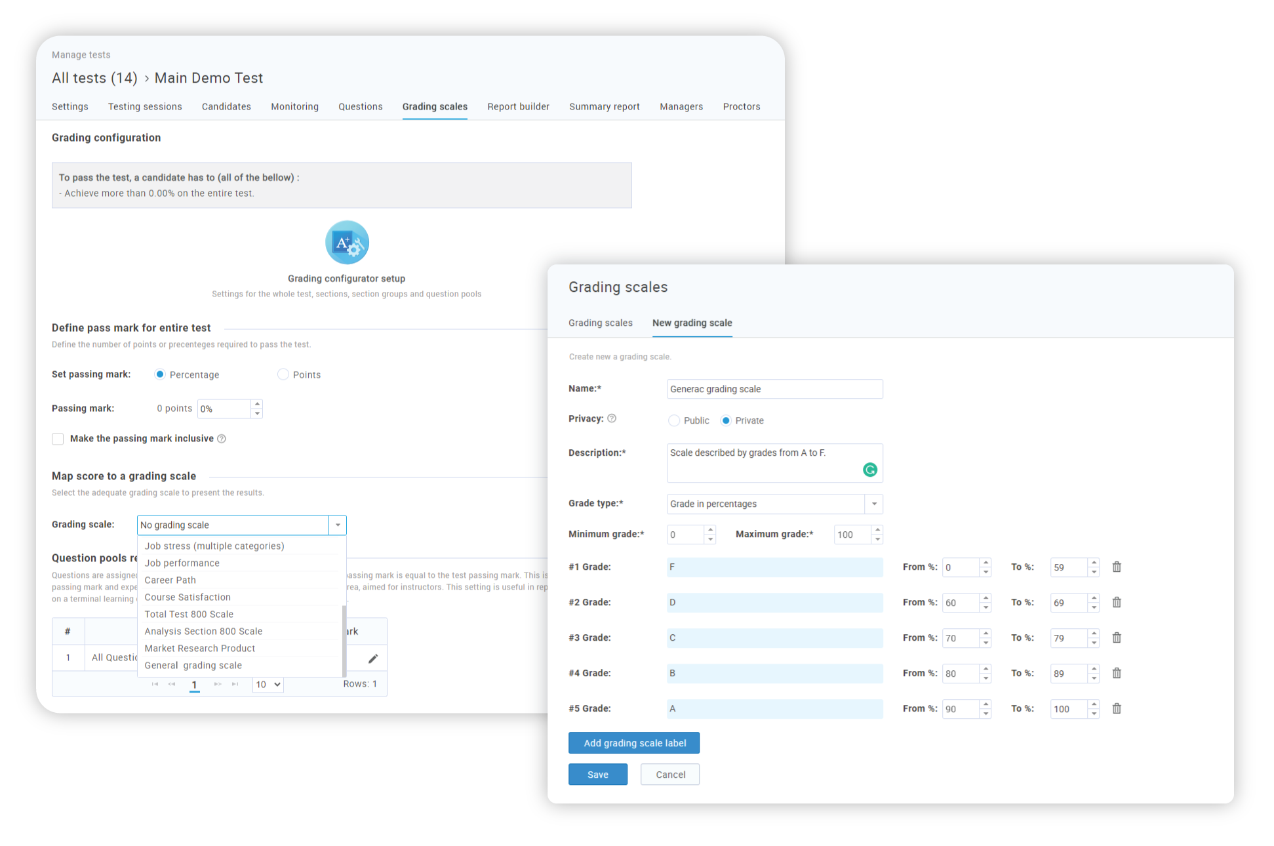The image size is (1274, 846).
Task: Click Add grading scale label button
Action: point(634,743)
